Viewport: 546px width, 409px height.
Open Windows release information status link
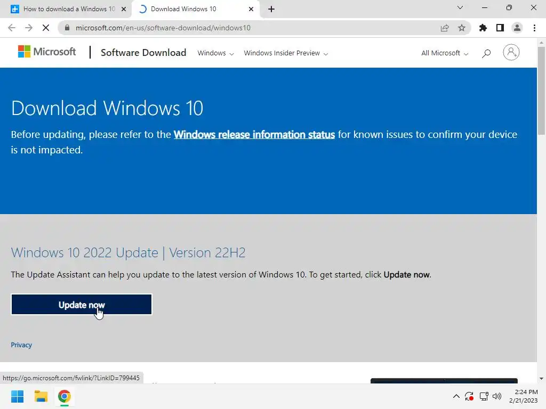click(254, 135)
